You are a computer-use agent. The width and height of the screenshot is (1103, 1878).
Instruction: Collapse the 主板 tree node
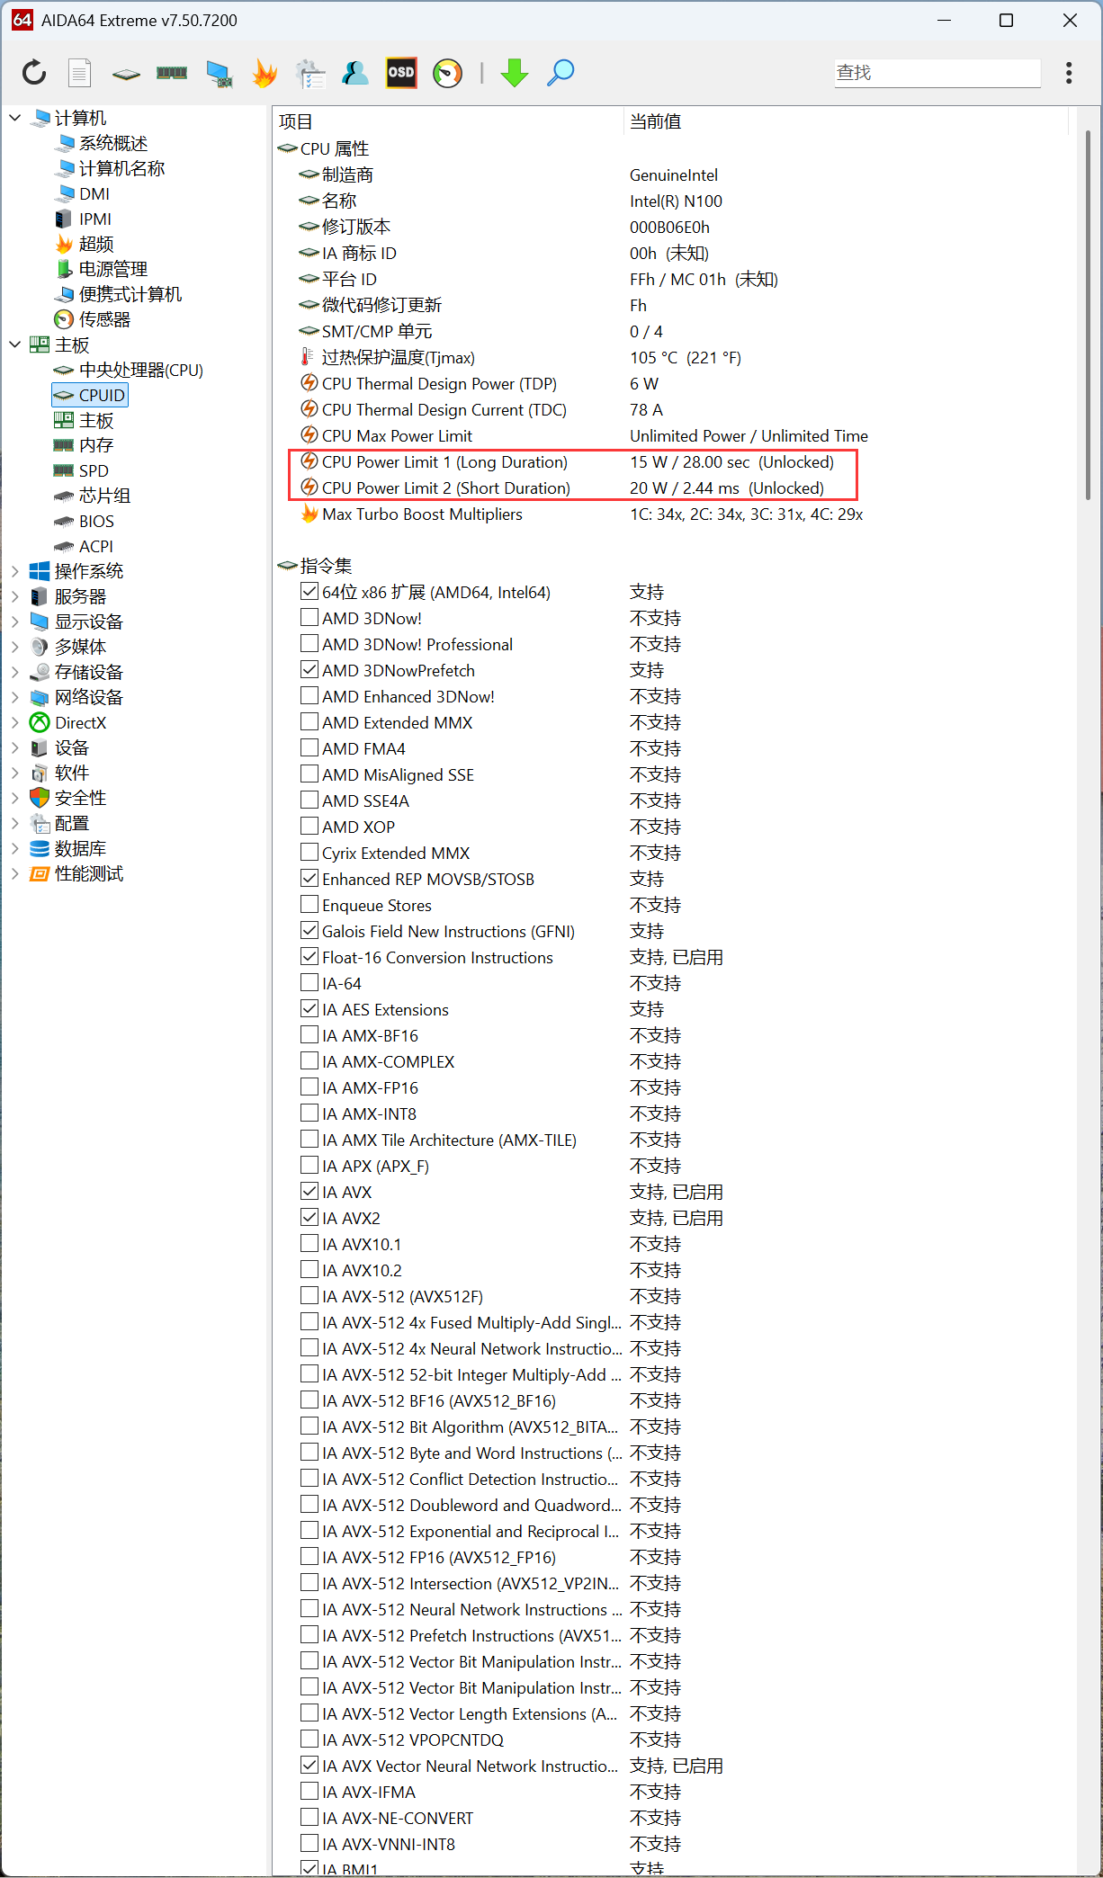pyautogui.click(x=15, y=344)
